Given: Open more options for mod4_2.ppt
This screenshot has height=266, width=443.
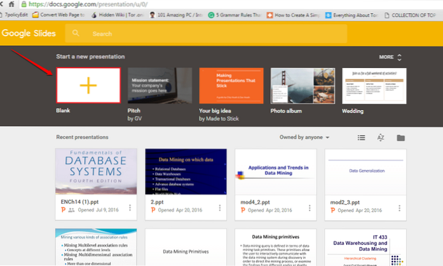Looking at the screenshot, I should (310, 208).
